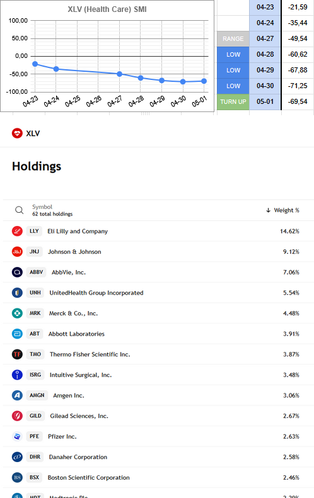
Task: Click the Thermo Fisher logo icon
Action: [x=17, y=354]
